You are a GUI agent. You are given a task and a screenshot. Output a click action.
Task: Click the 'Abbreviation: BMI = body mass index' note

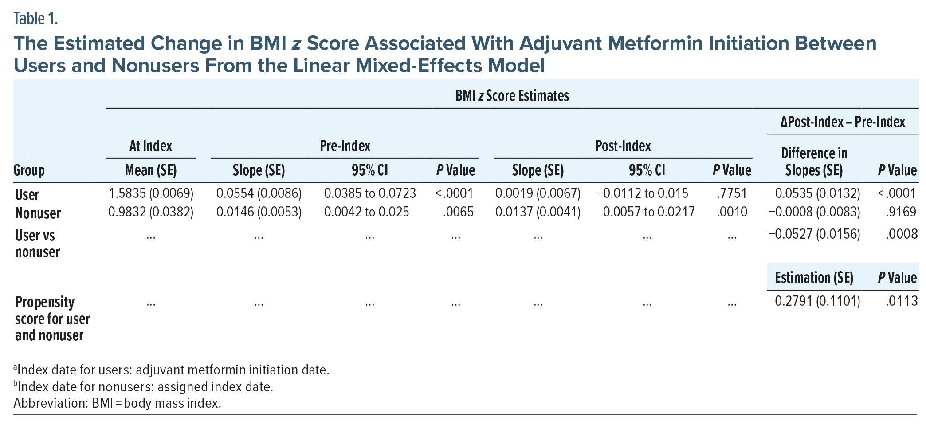tap(117, 403)
